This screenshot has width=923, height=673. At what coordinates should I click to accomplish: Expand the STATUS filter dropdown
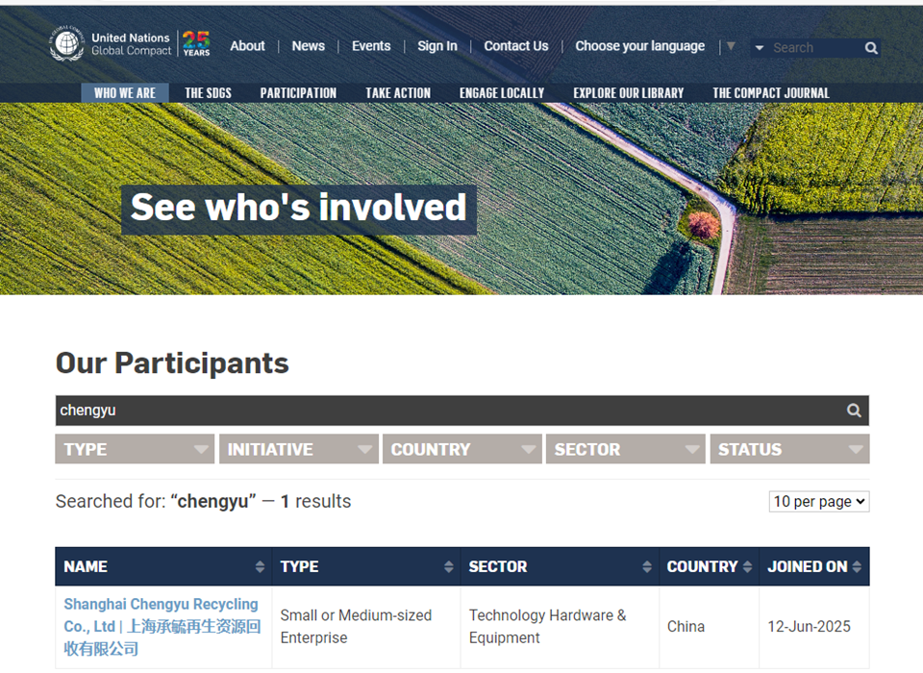[789, 449]
